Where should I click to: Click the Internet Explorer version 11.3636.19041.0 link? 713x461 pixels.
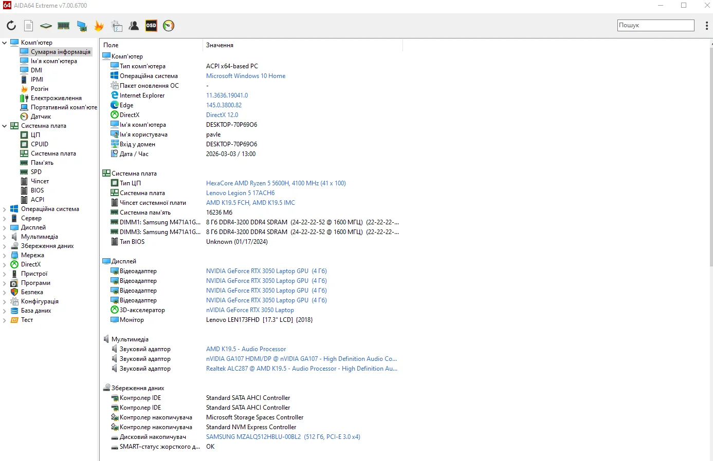click(x=227, y=95)
